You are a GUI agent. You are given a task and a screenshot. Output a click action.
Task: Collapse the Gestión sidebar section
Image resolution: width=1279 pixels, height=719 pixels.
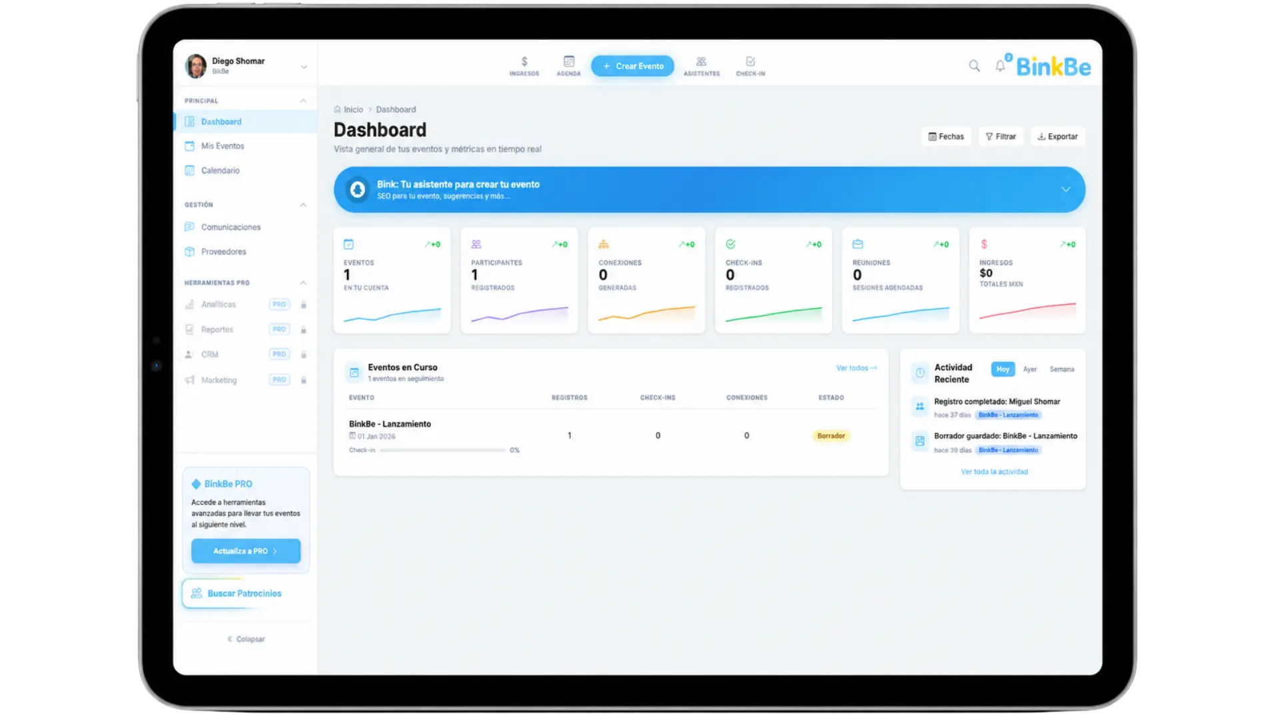(x=303, y=205)
